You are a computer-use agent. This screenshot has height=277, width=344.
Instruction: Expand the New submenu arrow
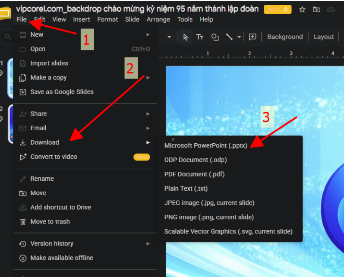pyautogui.click(x=148, y=35)
